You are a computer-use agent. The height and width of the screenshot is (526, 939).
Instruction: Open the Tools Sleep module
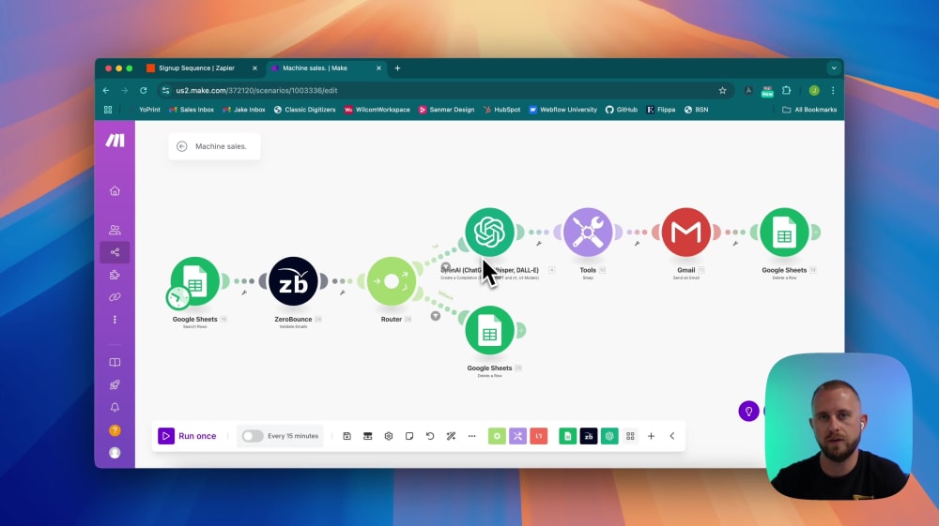click(x=588, y=232)
